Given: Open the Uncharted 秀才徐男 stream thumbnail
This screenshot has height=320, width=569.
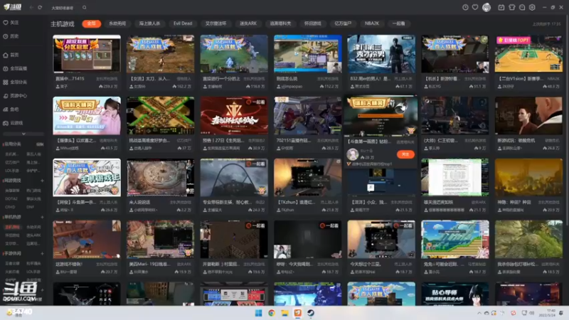Looking at the screenshot, I should coord(381,54).
